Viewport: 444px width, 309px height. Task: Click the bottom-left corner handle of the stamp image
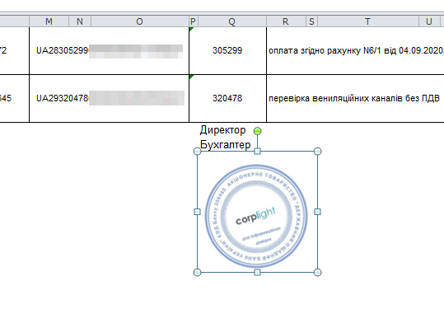coord(198,273)
